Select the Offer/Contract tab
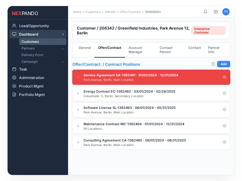 tap(110, 48)
